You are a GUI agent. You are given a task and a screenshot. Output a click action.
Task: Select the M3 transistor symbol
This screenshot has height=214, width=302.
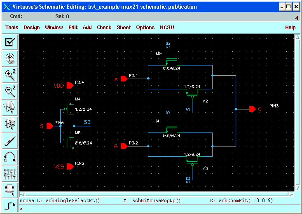click(192, 160)
